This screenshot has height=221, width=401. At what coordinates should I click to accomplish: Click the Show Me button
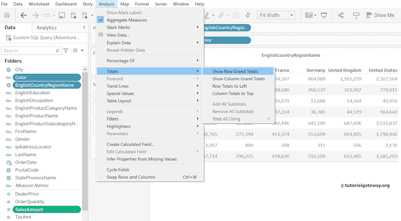click(x=380, y=15)
